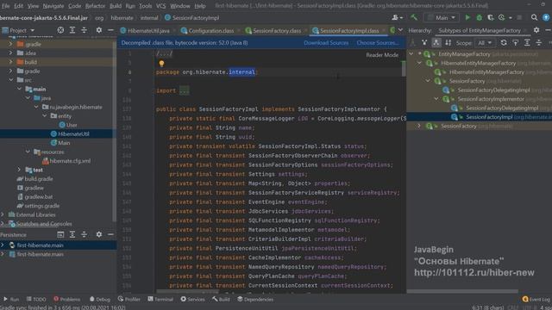The image size is (552, 310).
Task: Open the Navigate menu
Action: point(53,6)
